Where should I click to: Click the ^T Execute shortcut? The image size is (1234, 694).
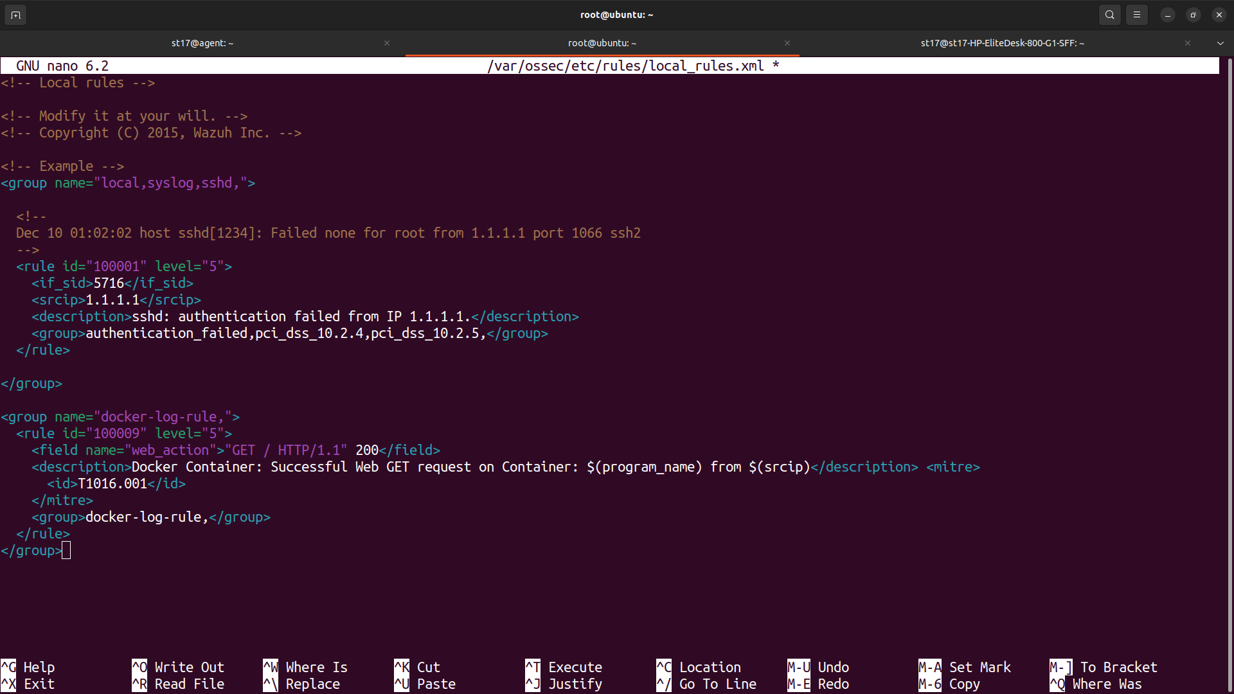(564, 667)
